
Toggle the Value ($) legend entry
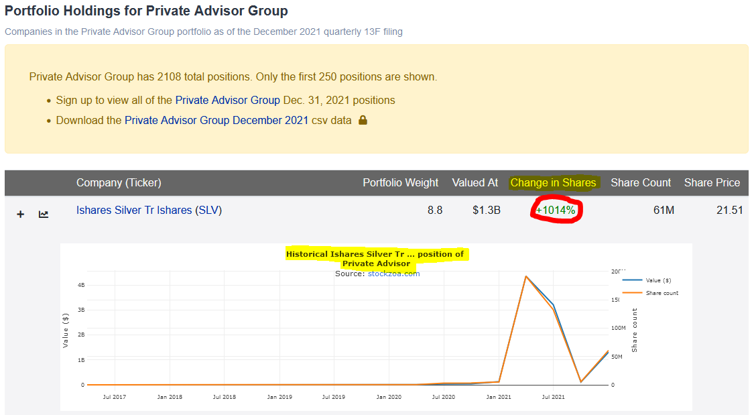tap(647, 280)
